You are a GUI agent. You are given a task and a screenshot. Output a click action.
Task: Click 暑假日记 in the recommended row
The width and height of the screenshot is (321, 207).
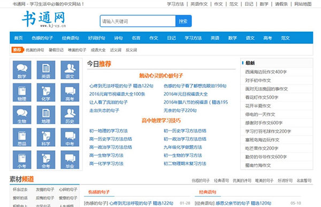pos(56,50)
